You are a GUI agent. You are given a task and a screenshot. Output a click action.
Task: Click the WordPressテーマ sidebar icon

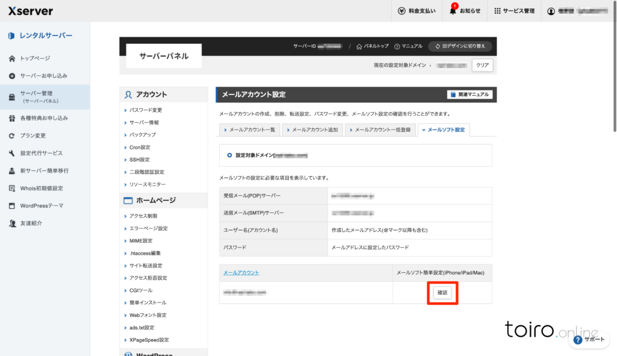pyautogui.click(x=12, y=205)
